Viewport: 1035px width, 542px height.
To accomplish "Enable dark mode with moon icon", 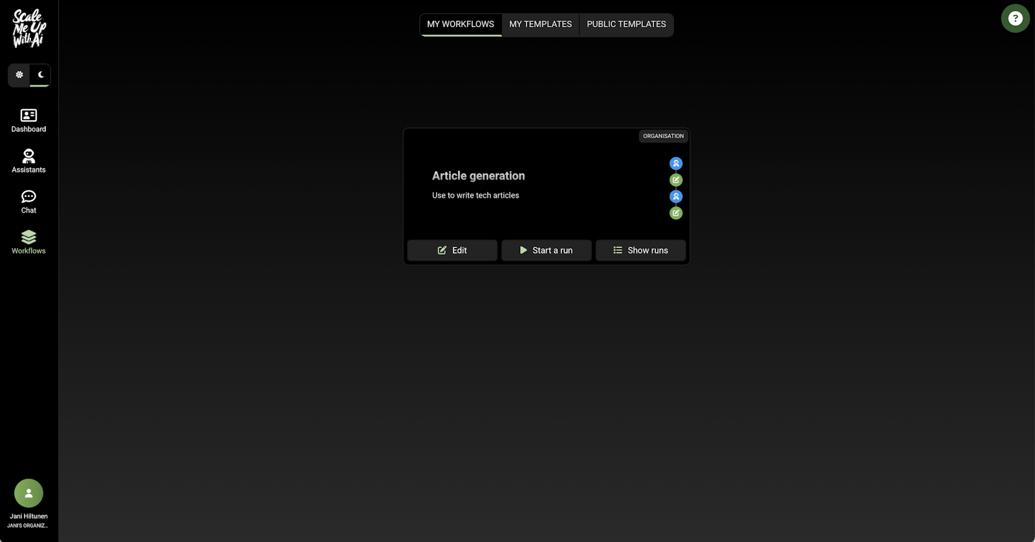I will click(40, 75).
